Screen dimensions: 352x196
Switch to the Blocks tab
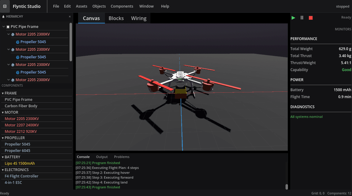116,18
